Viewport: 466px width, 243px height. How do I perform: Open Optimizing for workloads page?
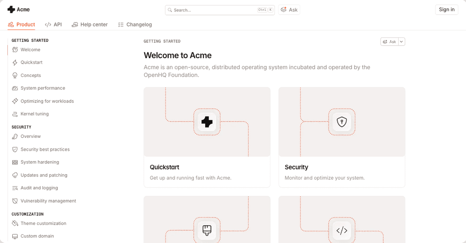47,101
